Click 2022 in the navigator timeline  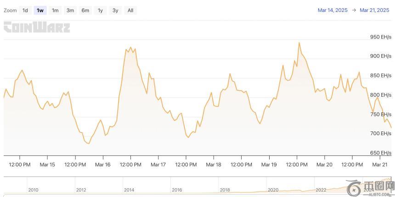click(321, 190)
